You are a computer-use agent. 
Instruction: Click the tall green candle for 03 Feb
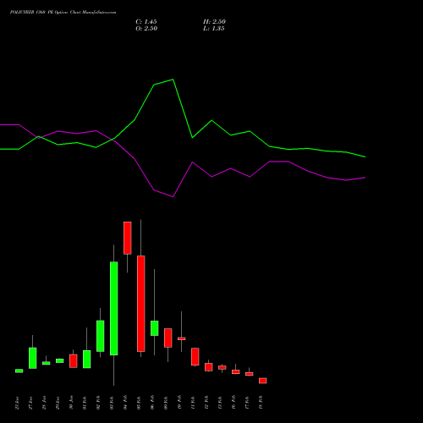114,308
